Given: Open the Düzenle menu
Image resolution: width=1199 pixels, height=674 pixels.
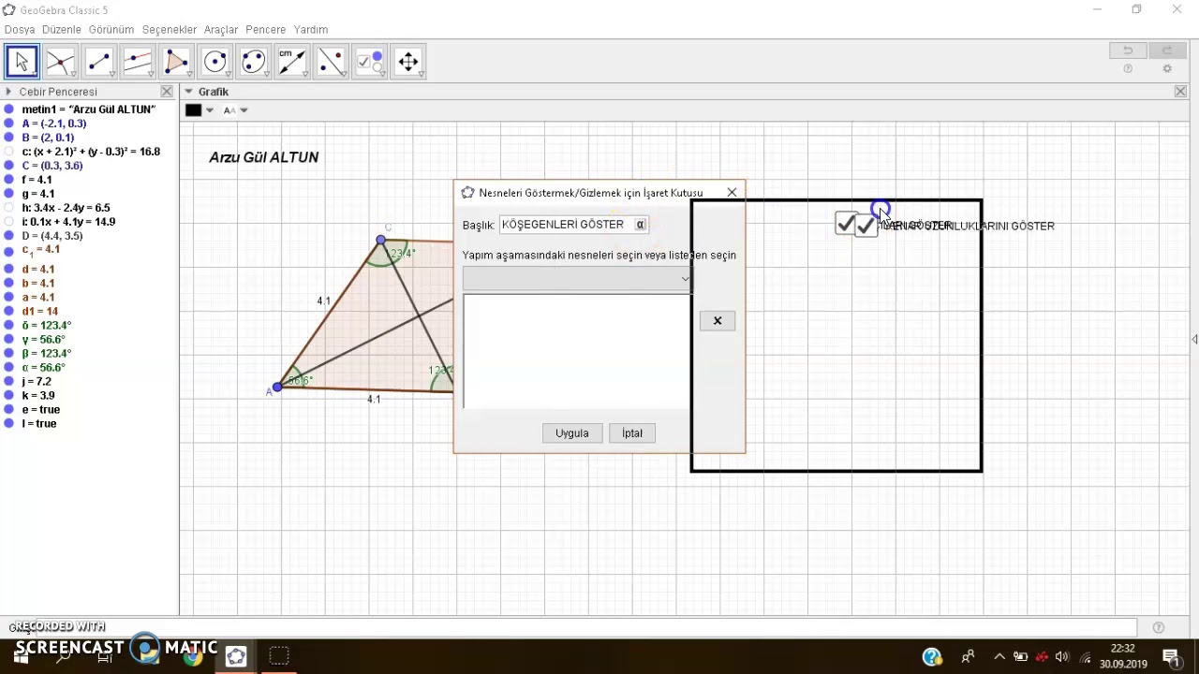Looking at the screenshot, I should (62, 30).
